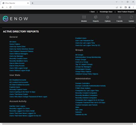Open Subnets by site report
136x125 pixels.
tap(81, 114)
